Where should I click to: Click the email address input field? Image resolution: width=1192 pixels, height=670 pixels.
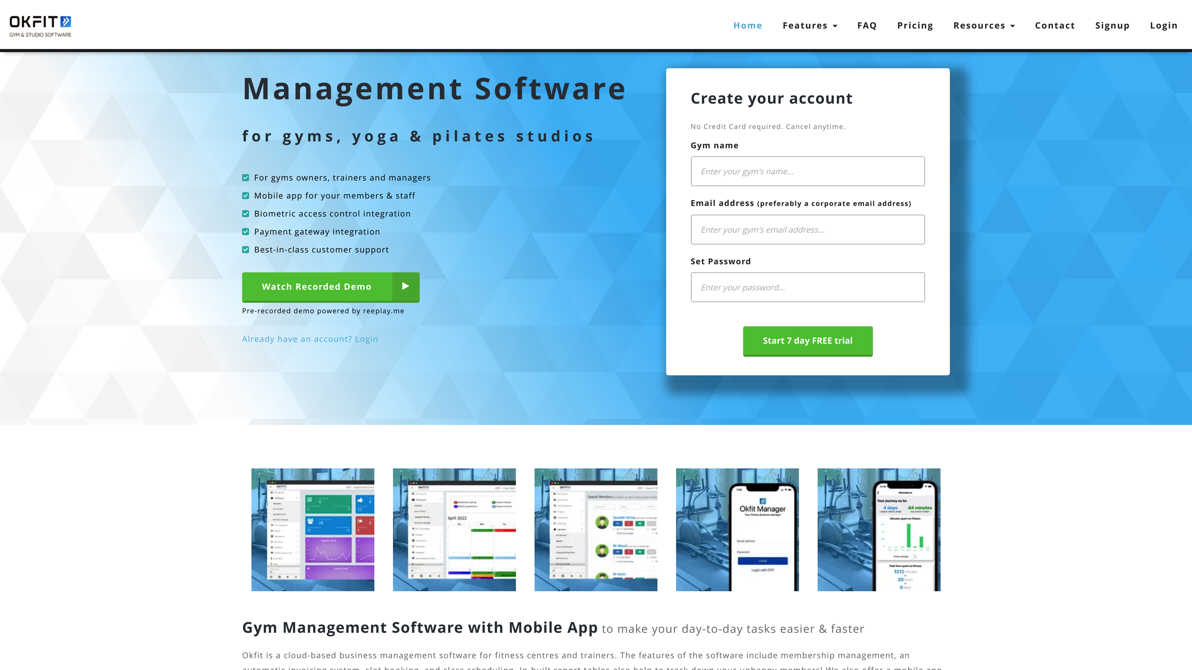807,229
